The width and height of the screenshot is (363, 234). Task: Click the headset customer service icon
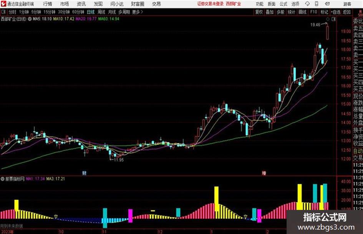pyautogui.click(x=307, y=4)
